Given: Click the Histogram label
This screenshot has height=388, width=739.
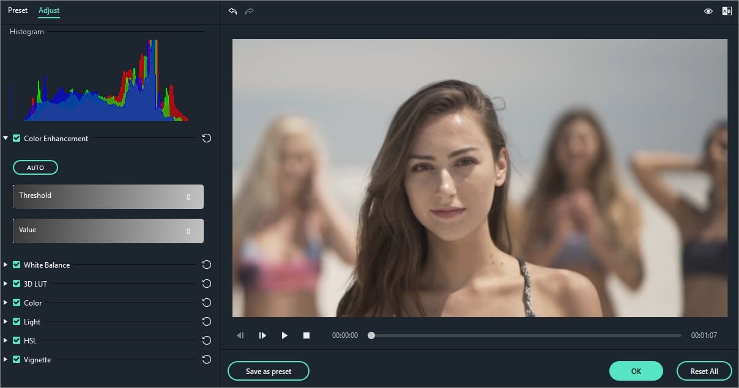Looking at the screenshot, I should pyautogui.click(x=27, y=32).
